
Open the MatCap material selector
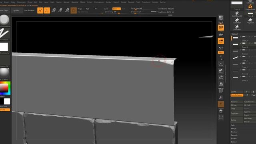click(x=4, y=74)
